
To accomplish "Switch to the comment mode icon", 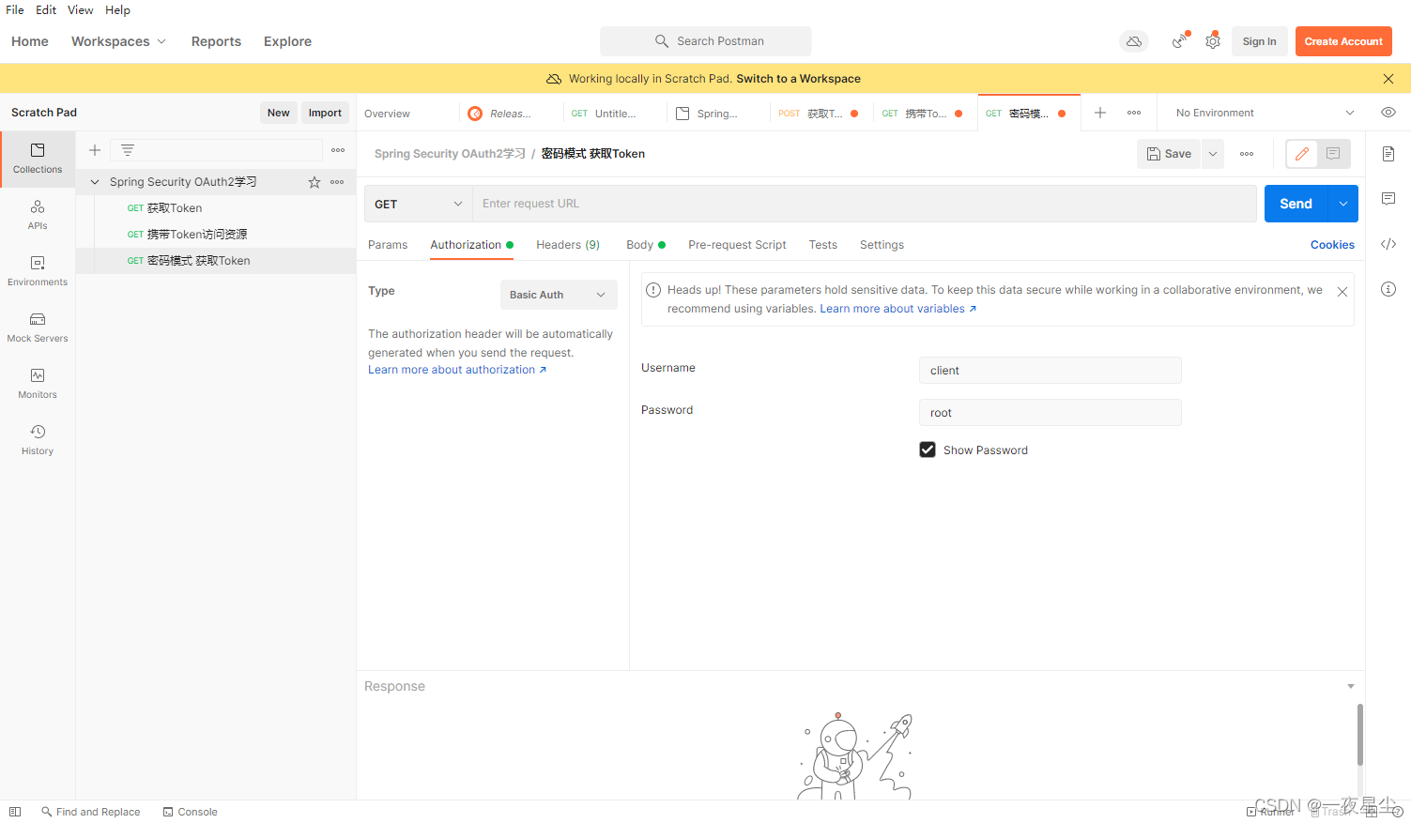I will click(1333, 154).
